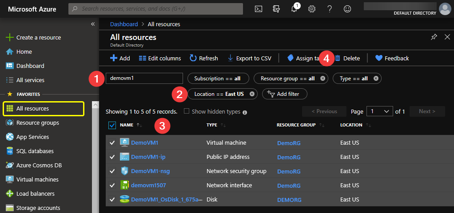Click the DemoVM1-ip public IP icon
This screenshot has height=213, width=454.
tap(124, 157)
